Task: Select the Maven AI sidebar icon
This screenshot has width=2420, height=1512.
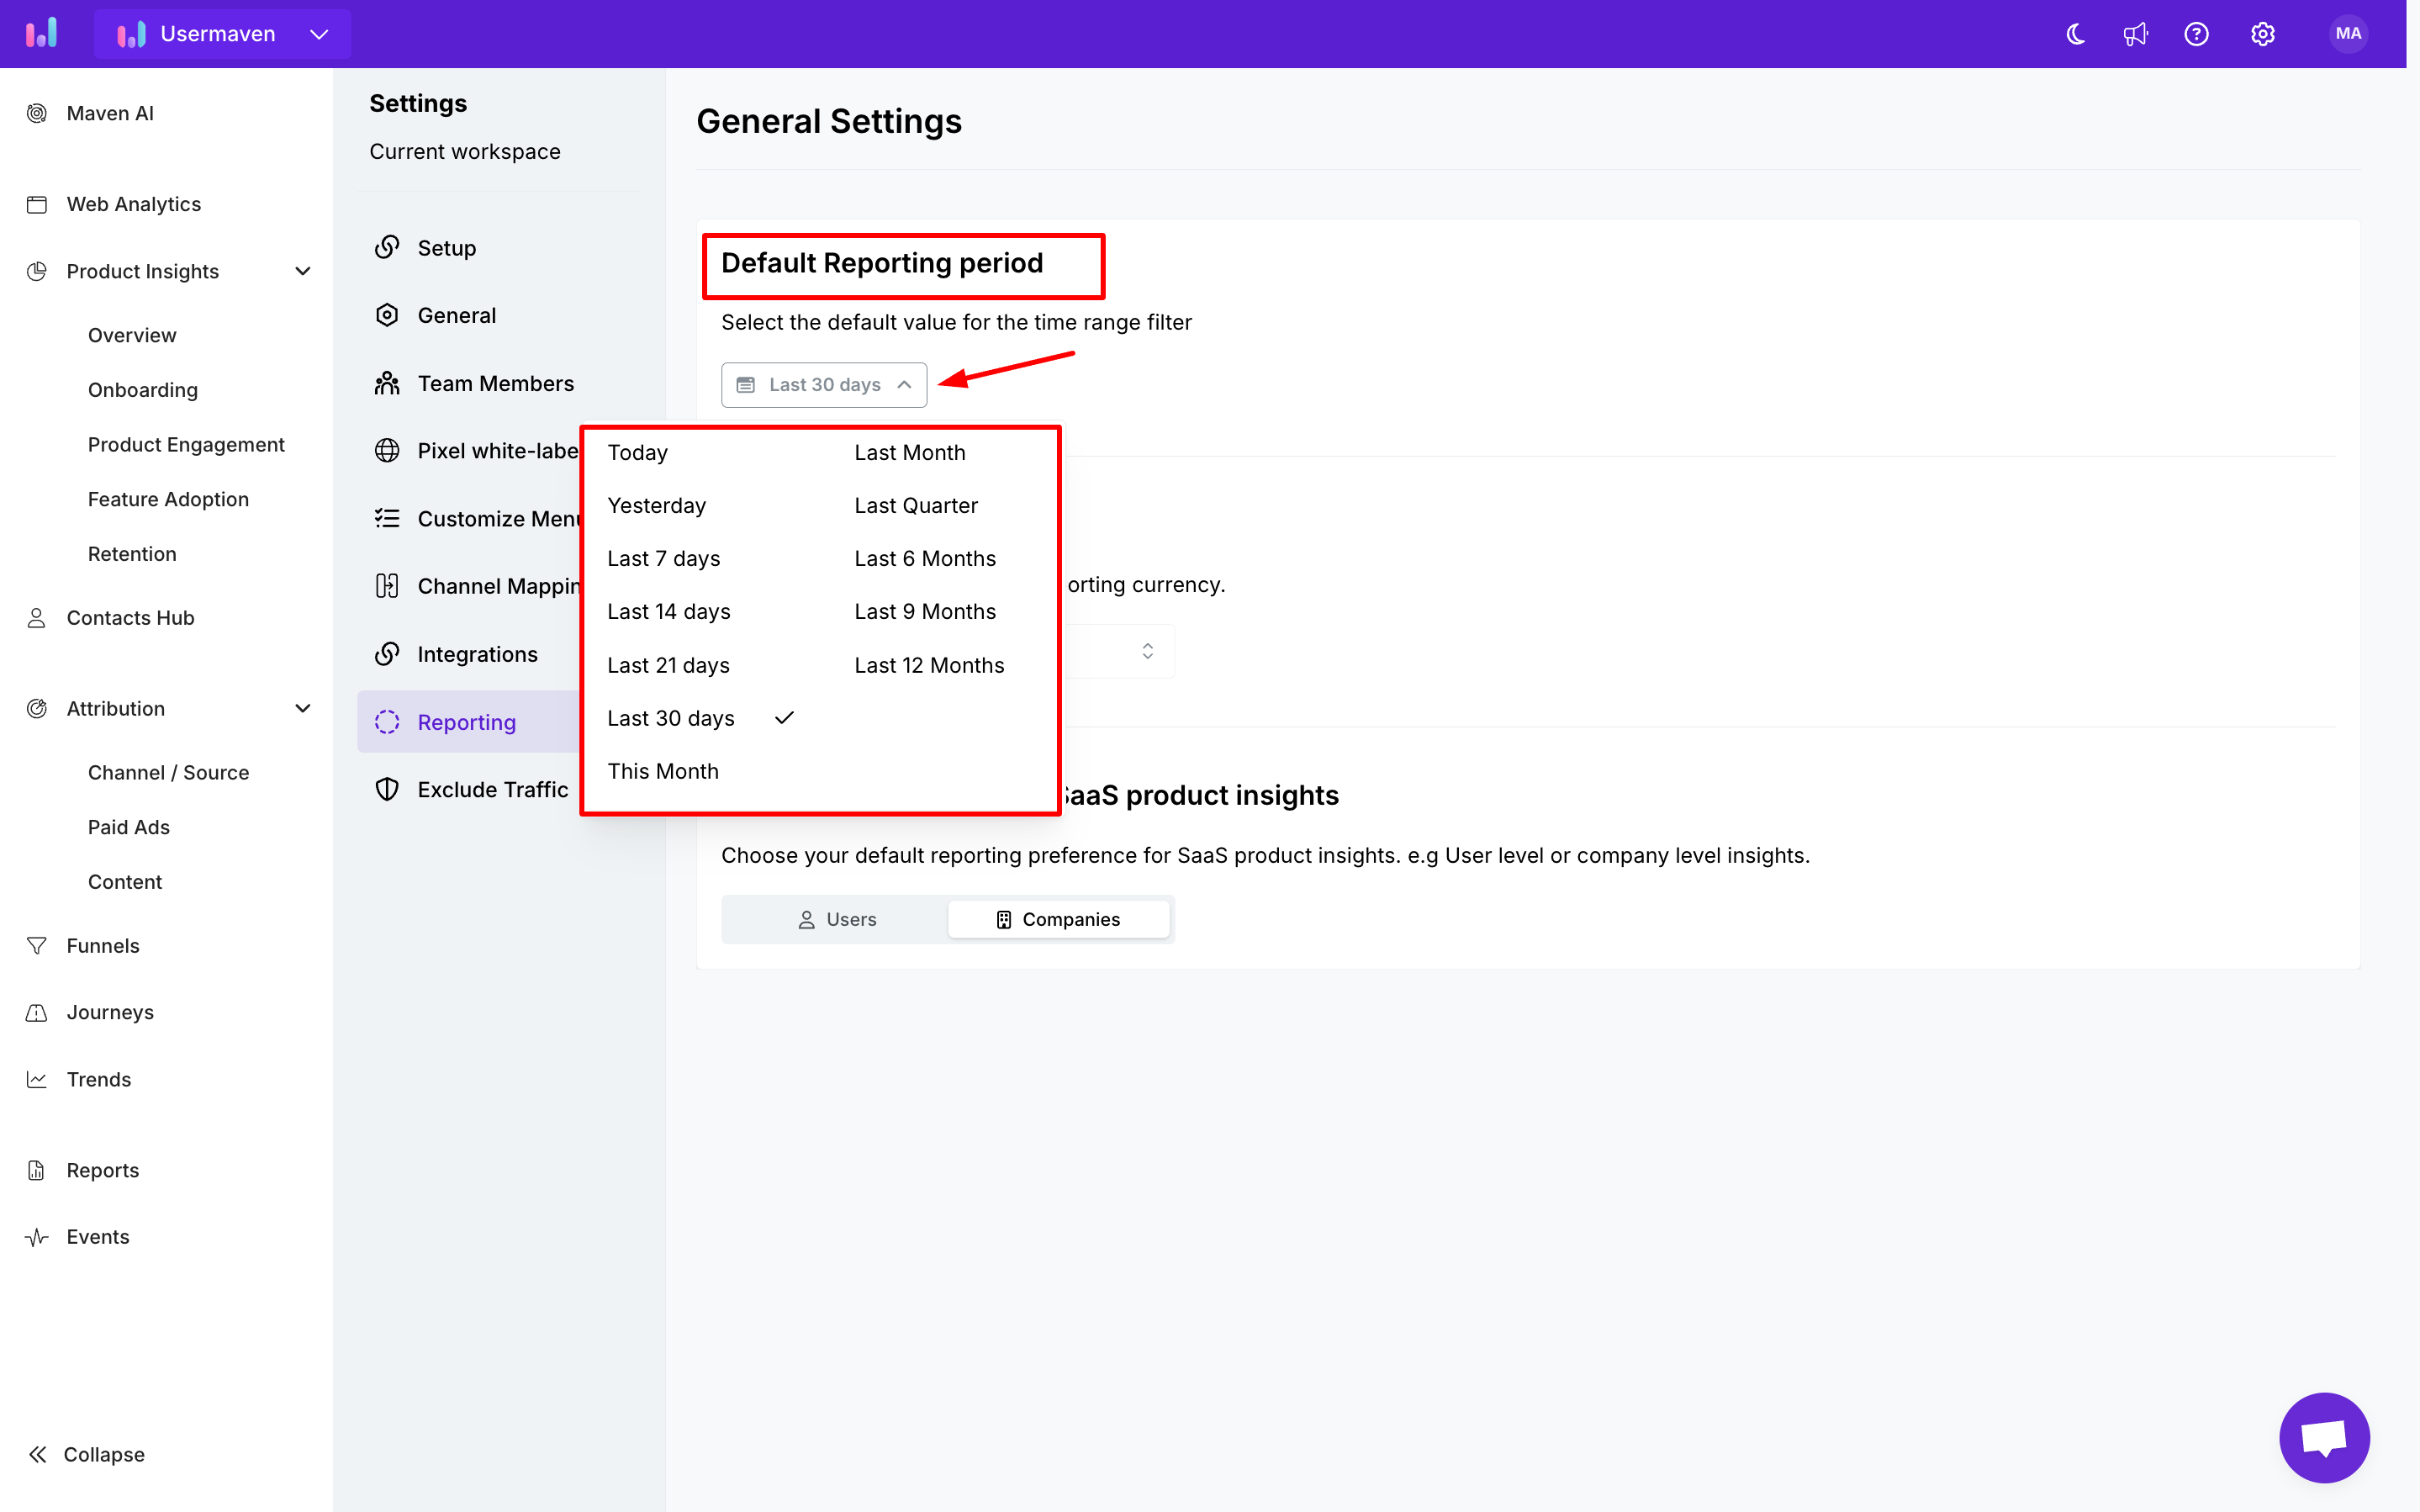Action: 37,113
